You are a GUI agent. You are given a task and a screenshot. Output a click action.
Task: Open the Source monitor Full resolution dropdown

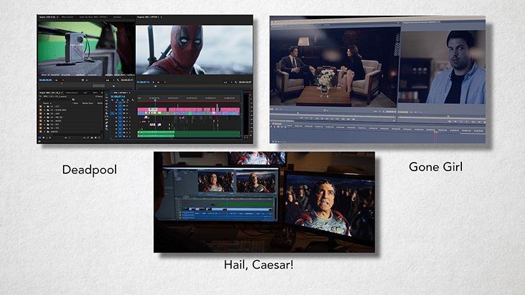point(110,80)
